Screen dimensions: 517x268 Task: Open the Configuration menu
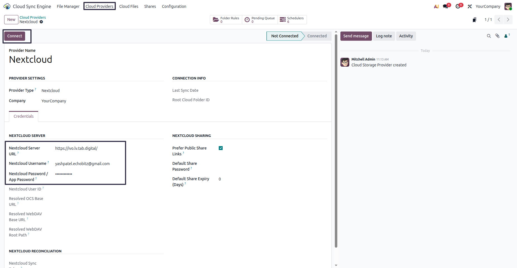[x=174, y=6]
